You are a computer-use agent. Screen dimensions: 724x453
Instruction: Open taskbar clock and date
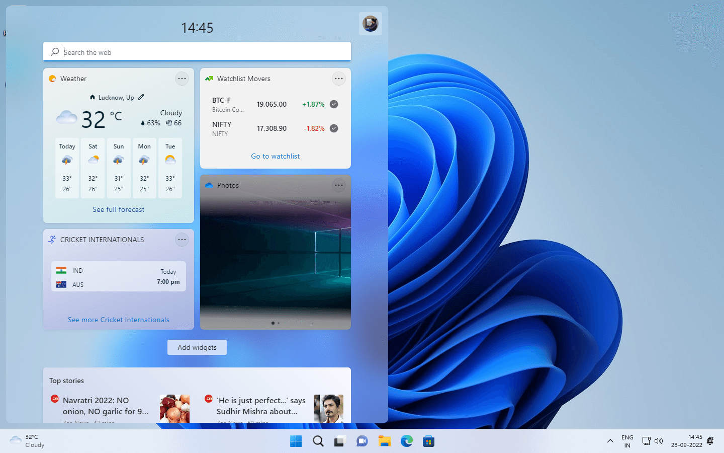[687, 441]
